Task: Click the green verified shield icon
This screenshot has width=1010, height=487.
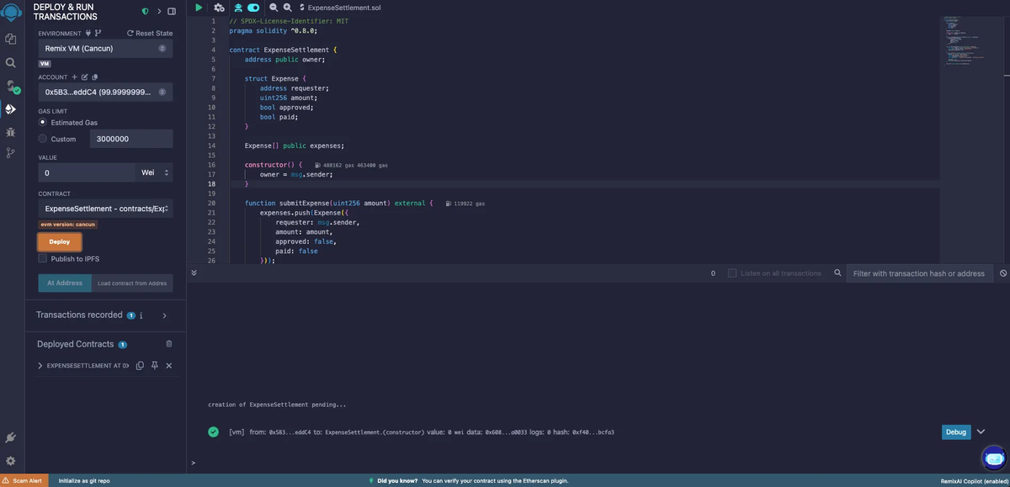Action: [145, 12]
